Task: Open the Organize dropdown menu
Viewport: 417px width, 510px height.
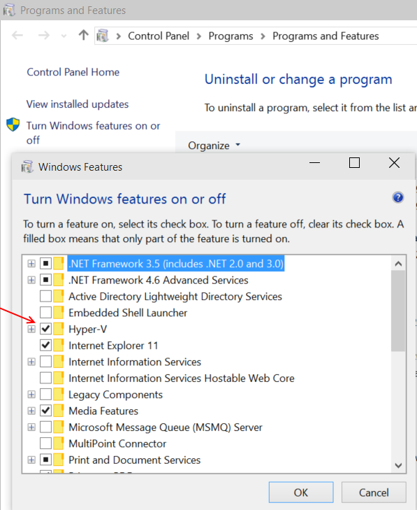Action: (214, 146)
